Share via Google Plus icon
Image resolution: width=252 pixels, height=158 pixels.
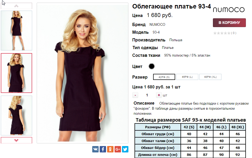coord(118,149)
